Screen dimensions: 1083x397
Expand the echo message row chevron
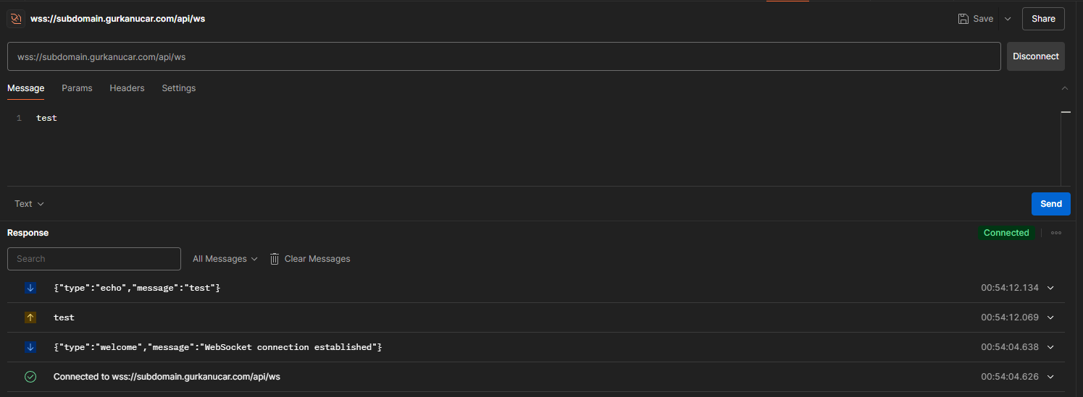(x=1051, y=288)
